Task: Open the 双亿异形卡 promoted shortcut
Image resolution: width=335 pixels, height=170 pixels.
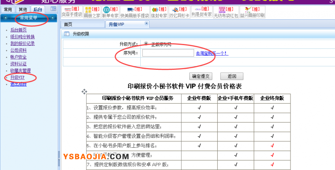Action: click(x=179, y=12)
